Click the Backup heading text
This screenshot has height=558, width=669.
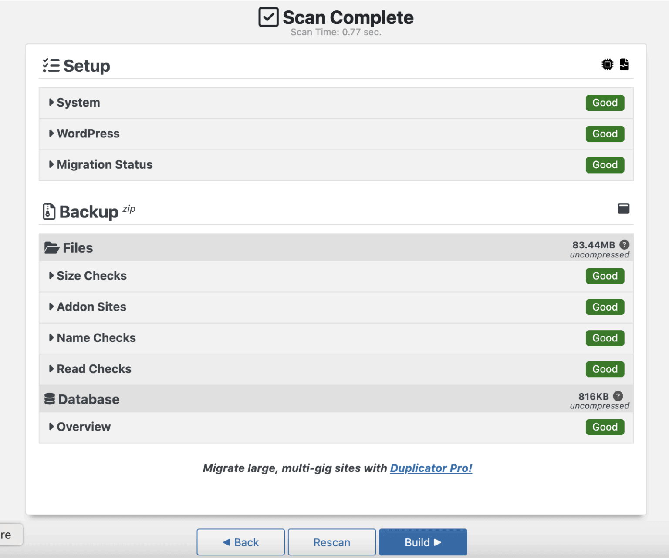[x=89, y=212]
